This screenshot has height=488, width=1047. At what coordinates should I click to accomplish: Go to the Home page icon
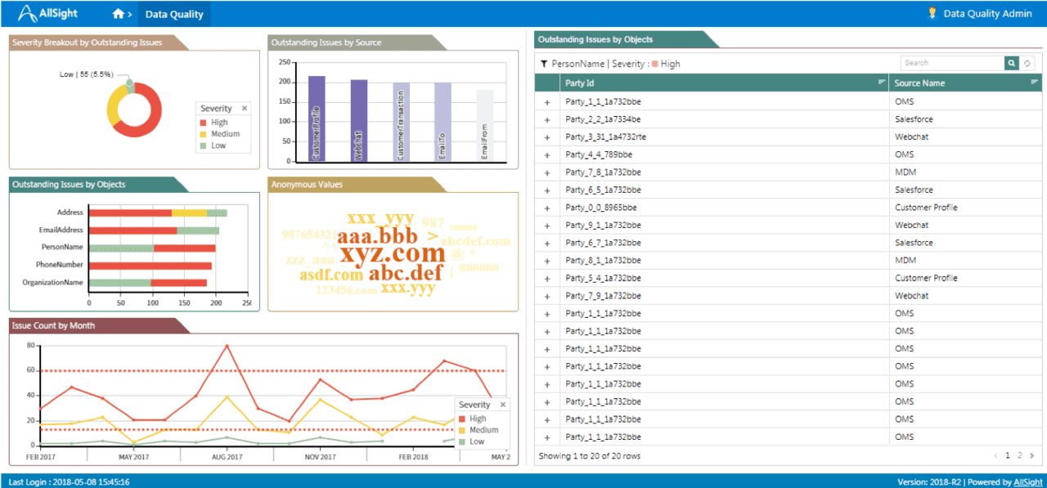coord(119,14)
